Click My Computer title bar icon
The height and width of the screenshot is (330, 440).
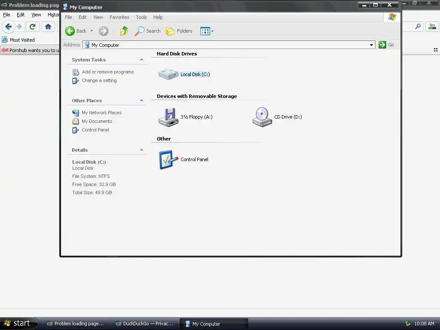(x=65, y=7)
